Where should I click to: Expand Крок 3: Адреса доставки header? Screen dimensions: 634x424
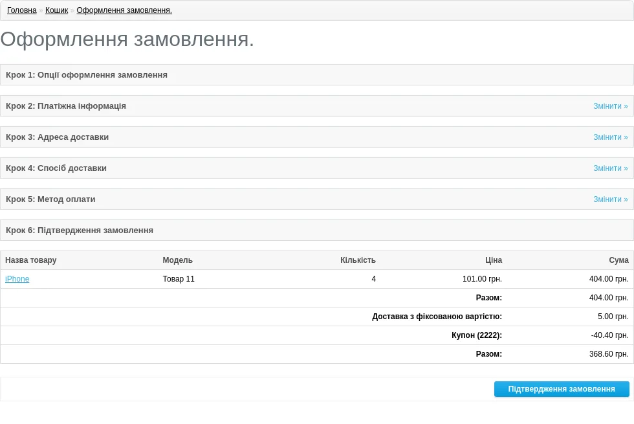[x=317, y=137]
